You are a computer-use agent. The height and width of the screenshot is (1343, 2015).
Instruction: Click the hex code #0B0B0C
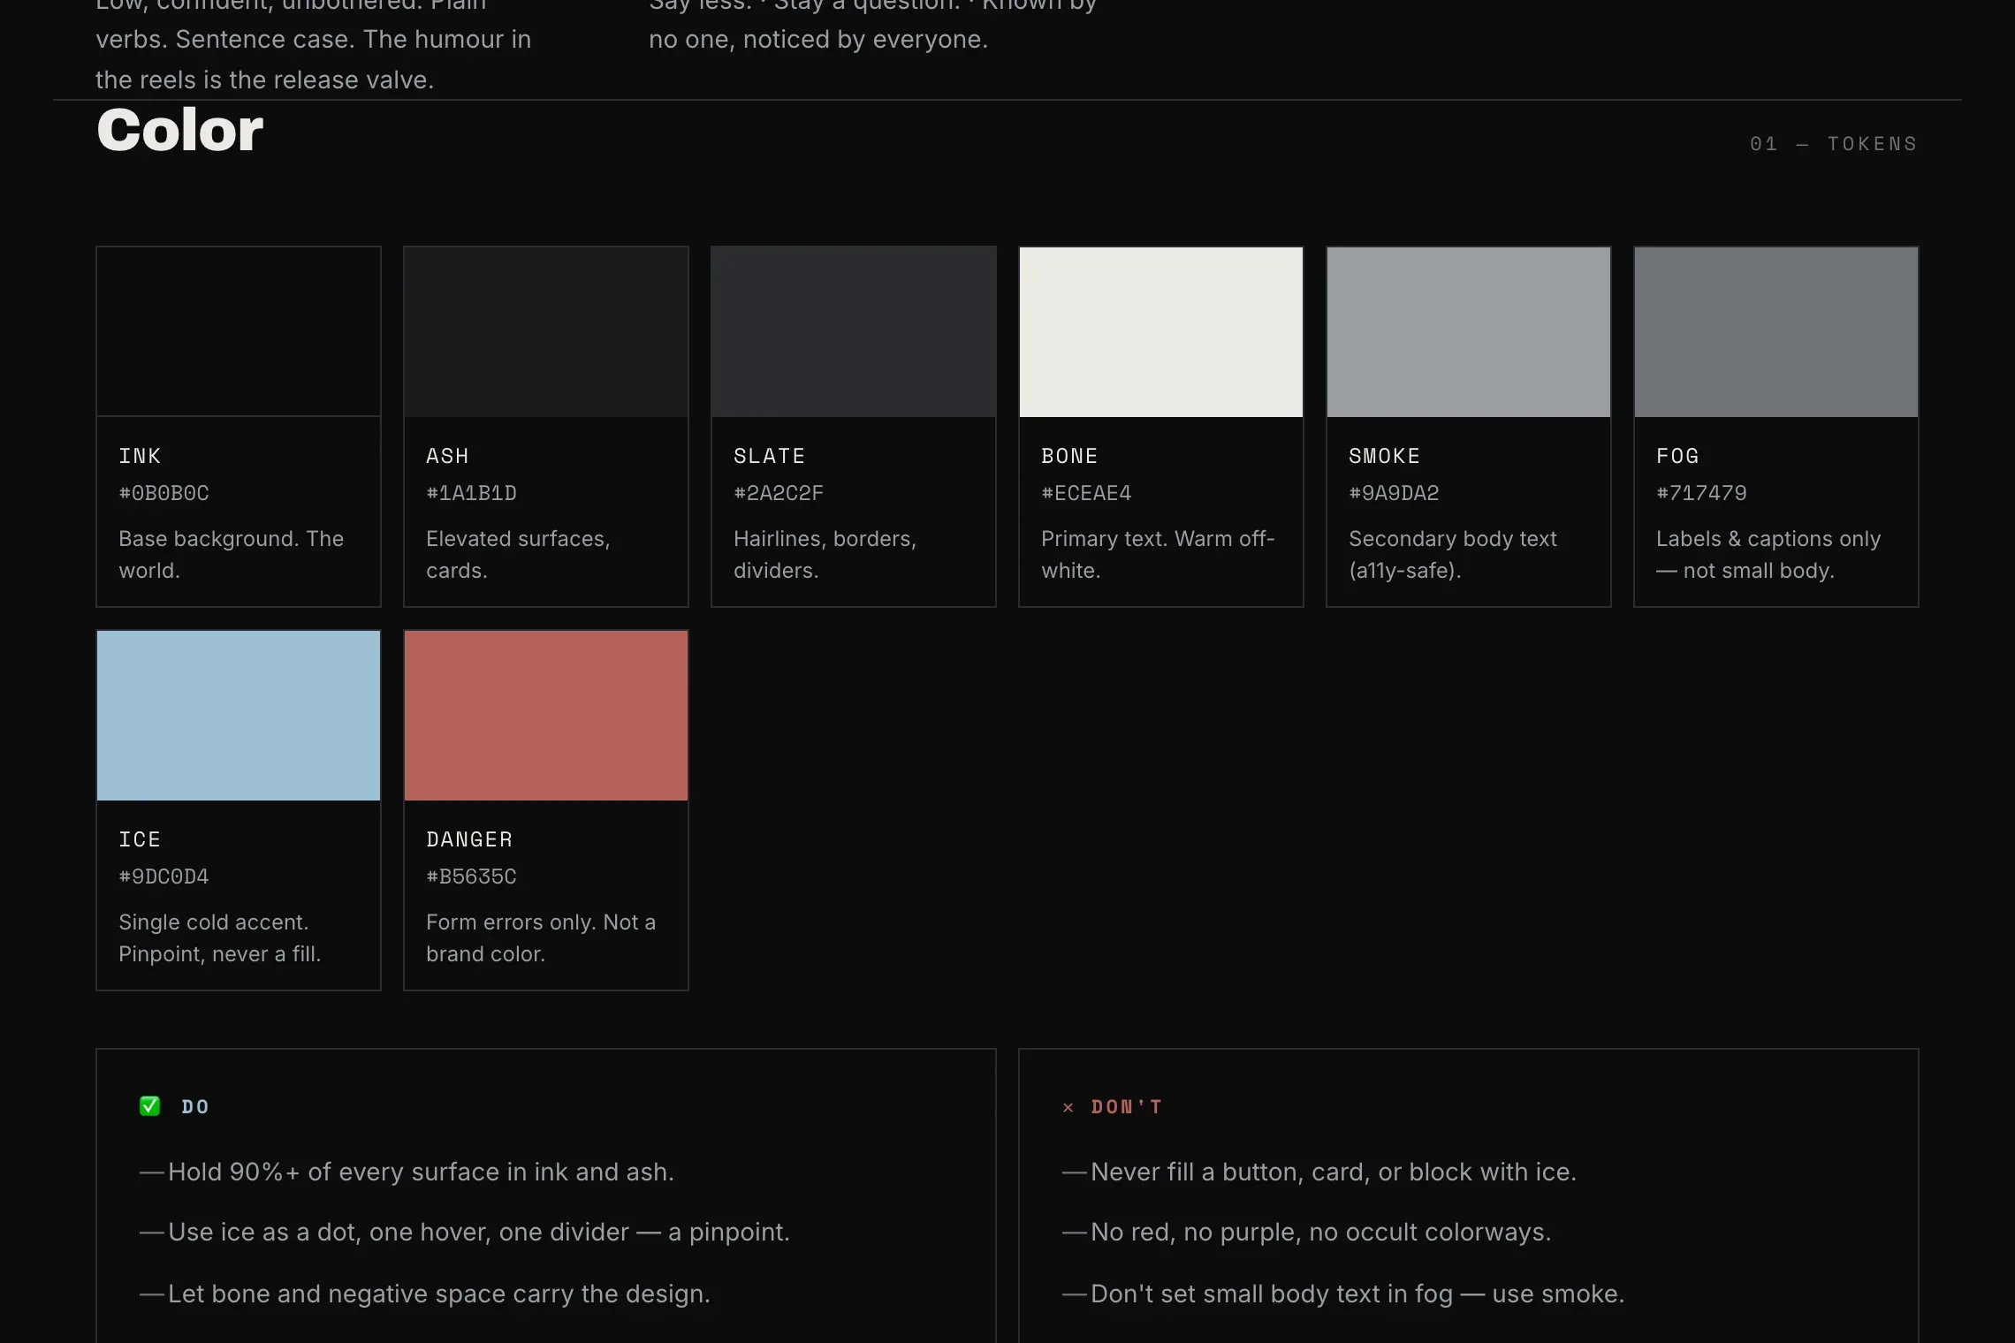click(163, 493)
